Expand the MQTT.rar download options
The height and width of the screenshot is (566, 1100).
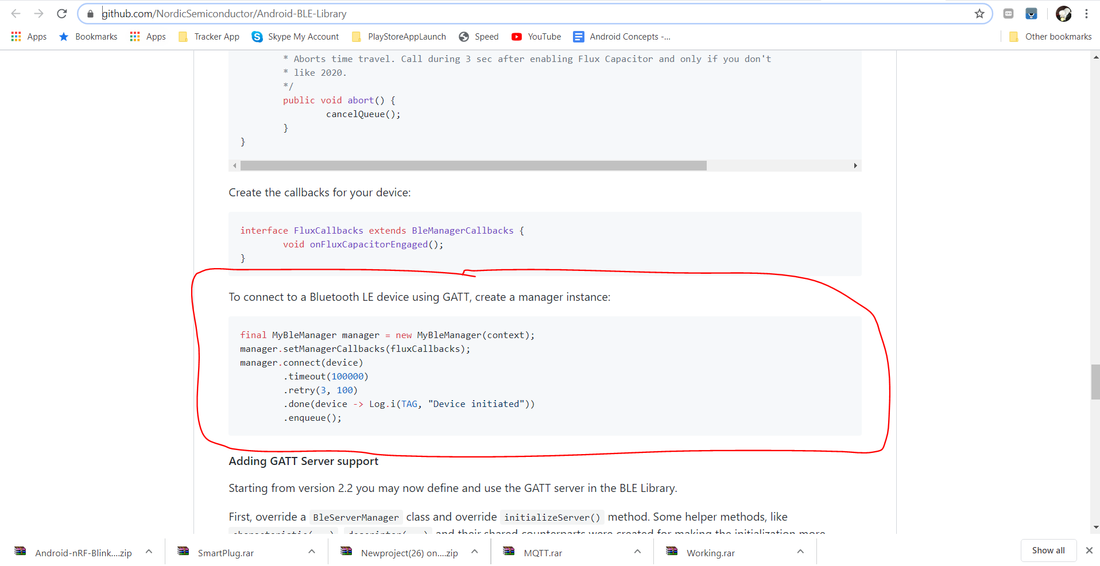[x=637, y=552]
